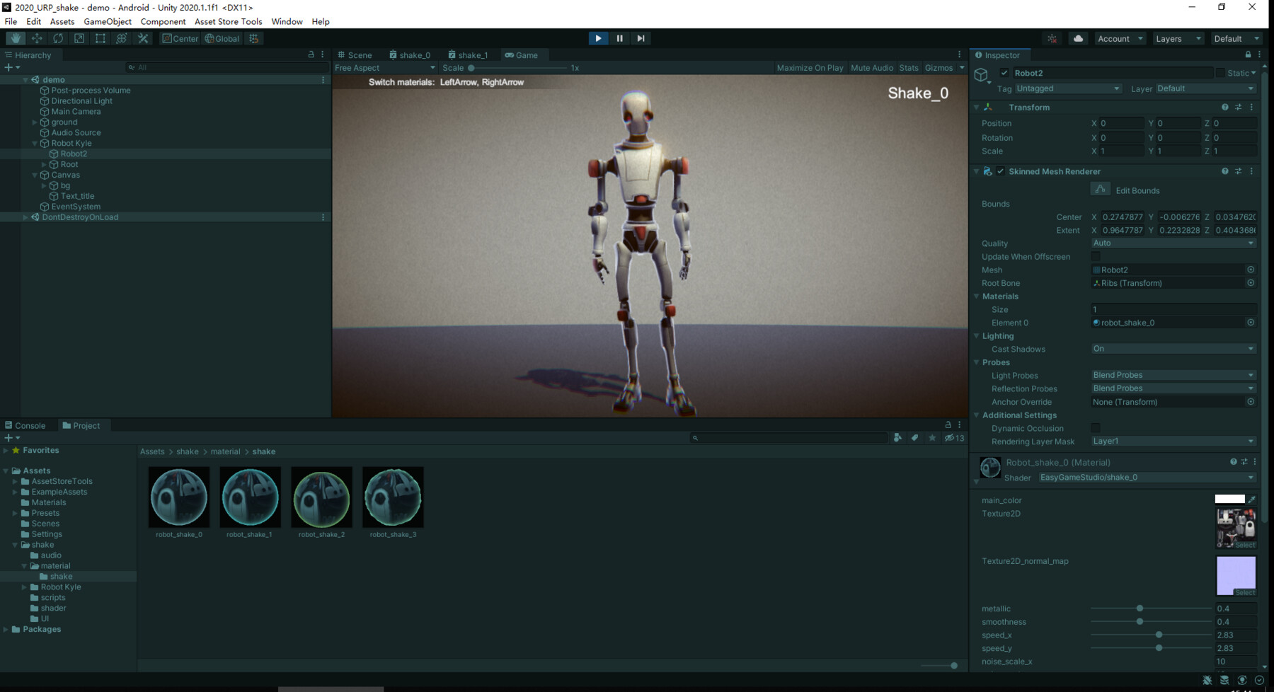Toggle the Robot2 active checkbox in Inspector
Screen dimensions: 1274x692
click(x=1004, y=72)
